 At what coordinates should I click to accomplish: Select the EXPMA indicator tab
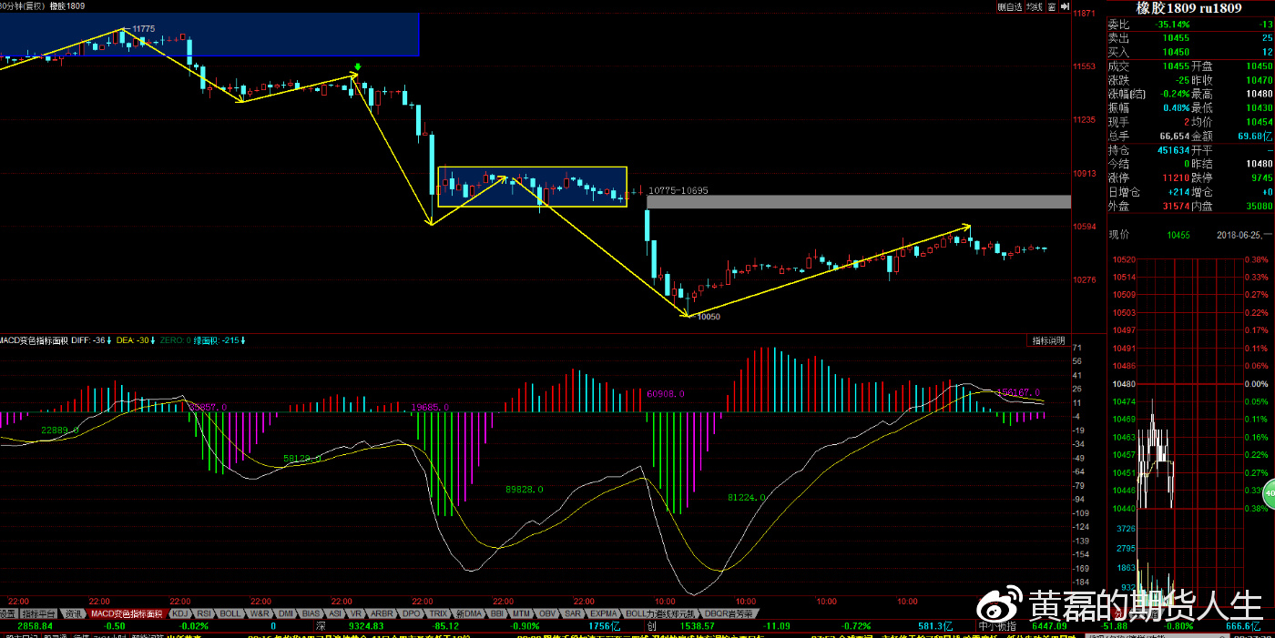click(603, 613)
